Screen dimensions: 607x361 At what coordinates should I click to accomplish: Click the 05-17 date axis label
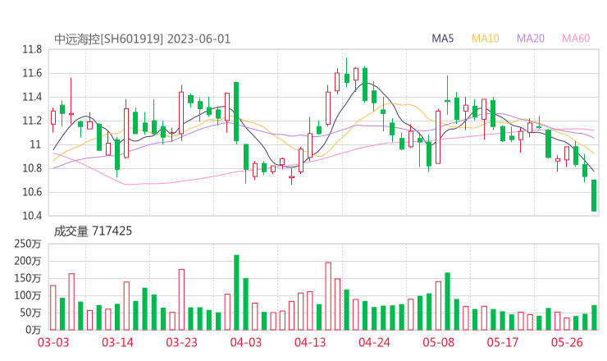point(503,342)
